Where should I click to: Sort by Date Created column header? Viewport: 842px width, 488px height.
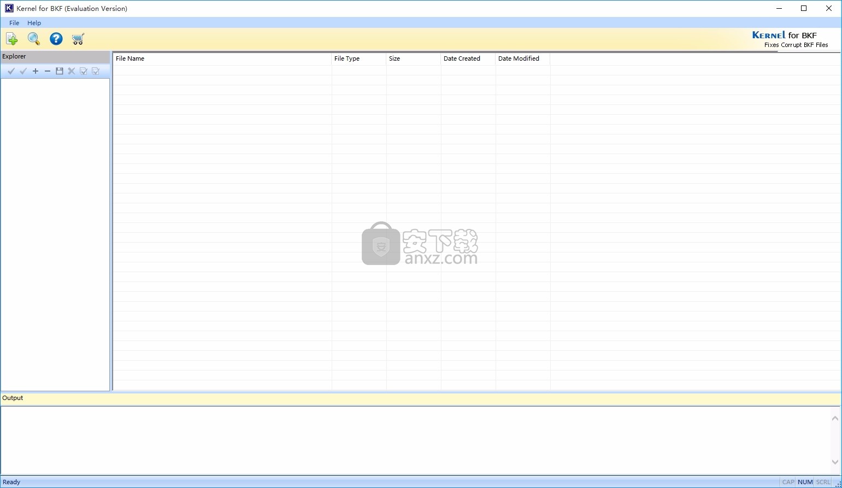point(468,58)
